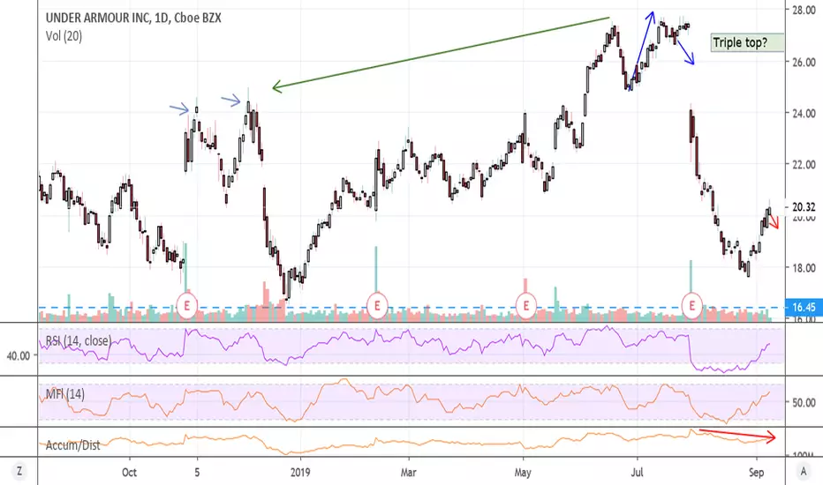This screenshot has width=823, height=485.
Task: Select the Accum/Dist indicator legend
Action: pos(72,445)
